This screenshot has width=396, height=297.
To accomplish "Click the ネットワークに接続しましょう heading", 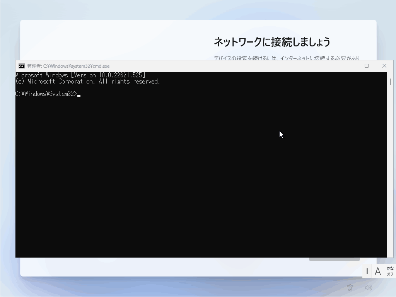I will pos(272,42).
